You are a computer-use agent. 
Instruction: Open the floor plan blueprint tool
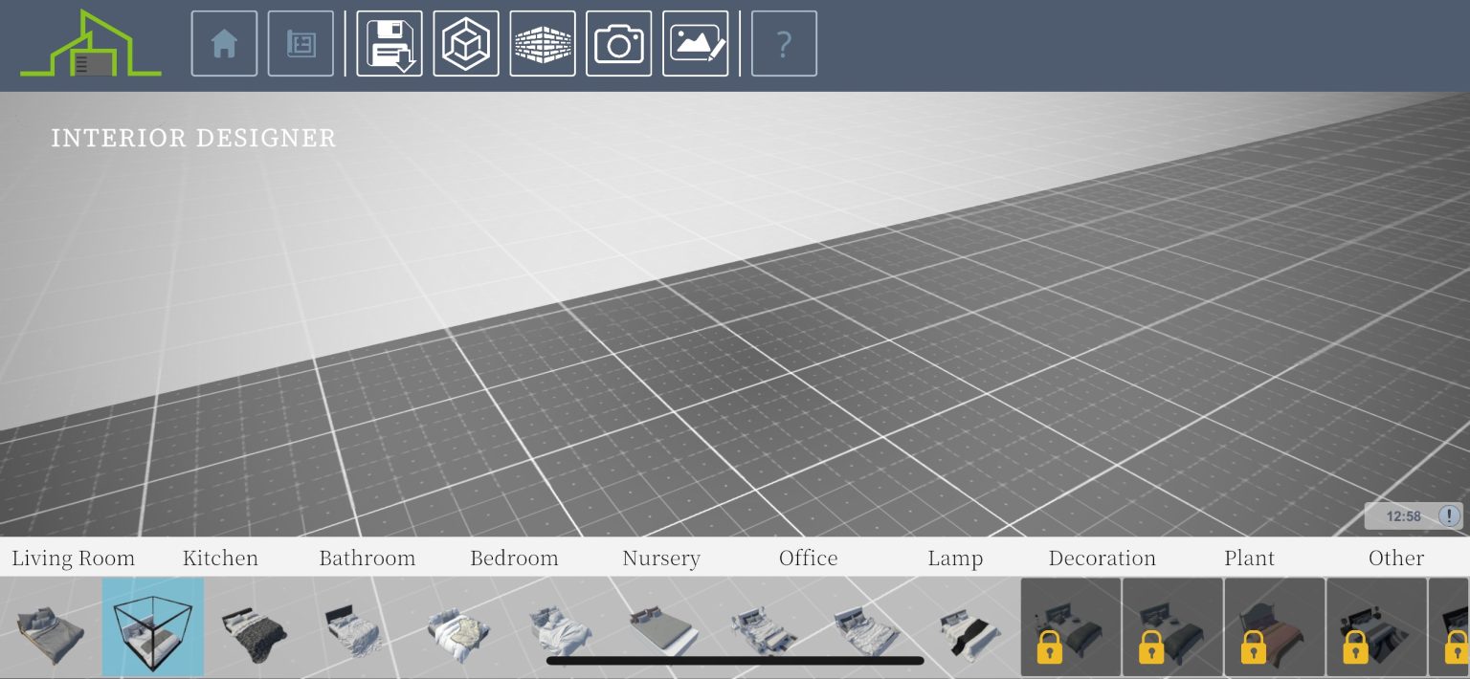[x=301, y=43]
